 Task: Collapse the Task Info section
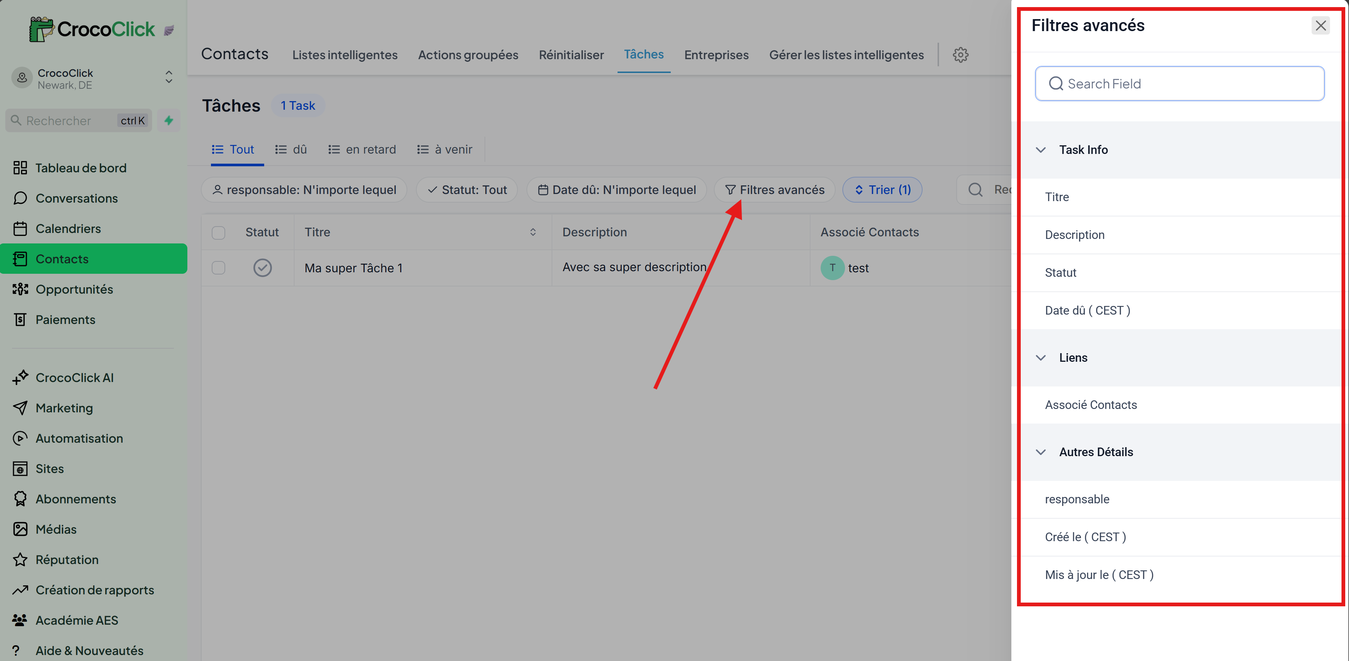point(1041,150)
